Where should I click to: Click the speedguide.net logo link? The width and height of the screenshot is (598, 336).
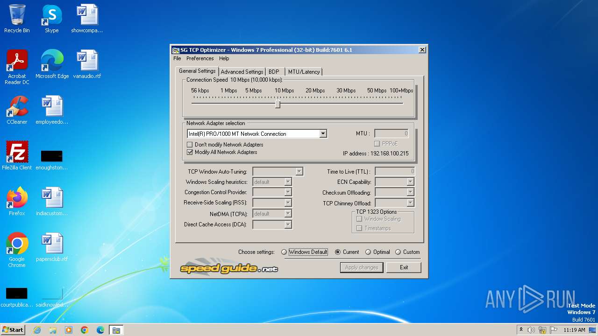click(x=229, y=266)
